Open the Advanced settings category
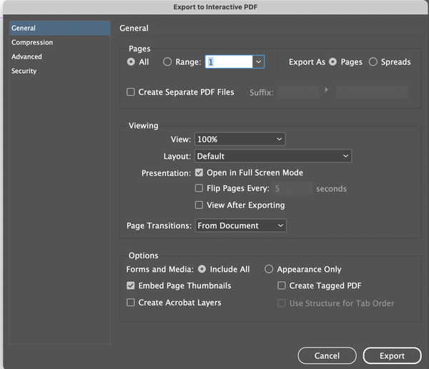 point(59,56)
